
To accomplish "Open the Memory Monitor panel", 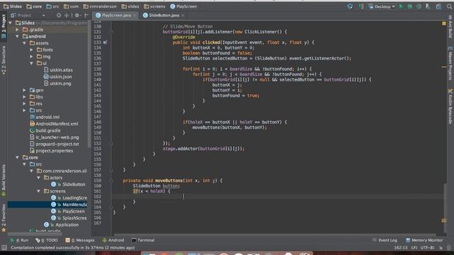I will (424, 240).
